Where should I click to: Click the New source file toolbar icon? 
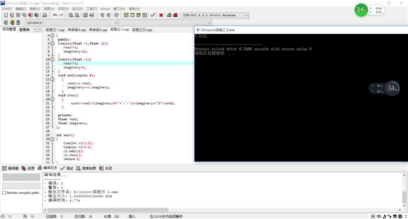point(6,15)
